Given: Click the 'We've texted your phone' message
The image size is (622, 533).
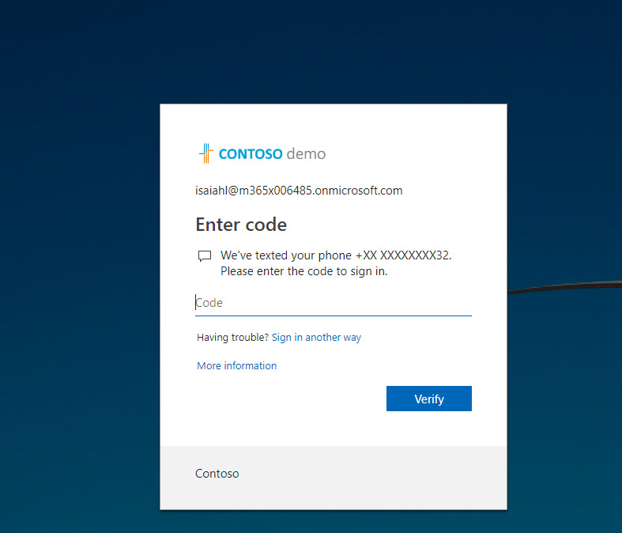Looking at the screenshot, I should [x=336, y=263].
